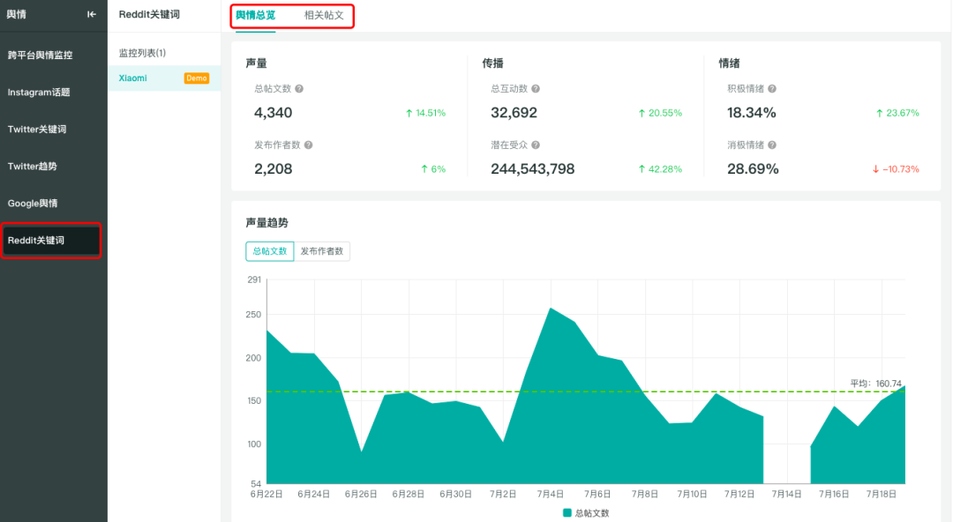The width and height of the screenshot is (953, 522).
Task: Click the 20.55% increase indicator
Action: point(660,113)
